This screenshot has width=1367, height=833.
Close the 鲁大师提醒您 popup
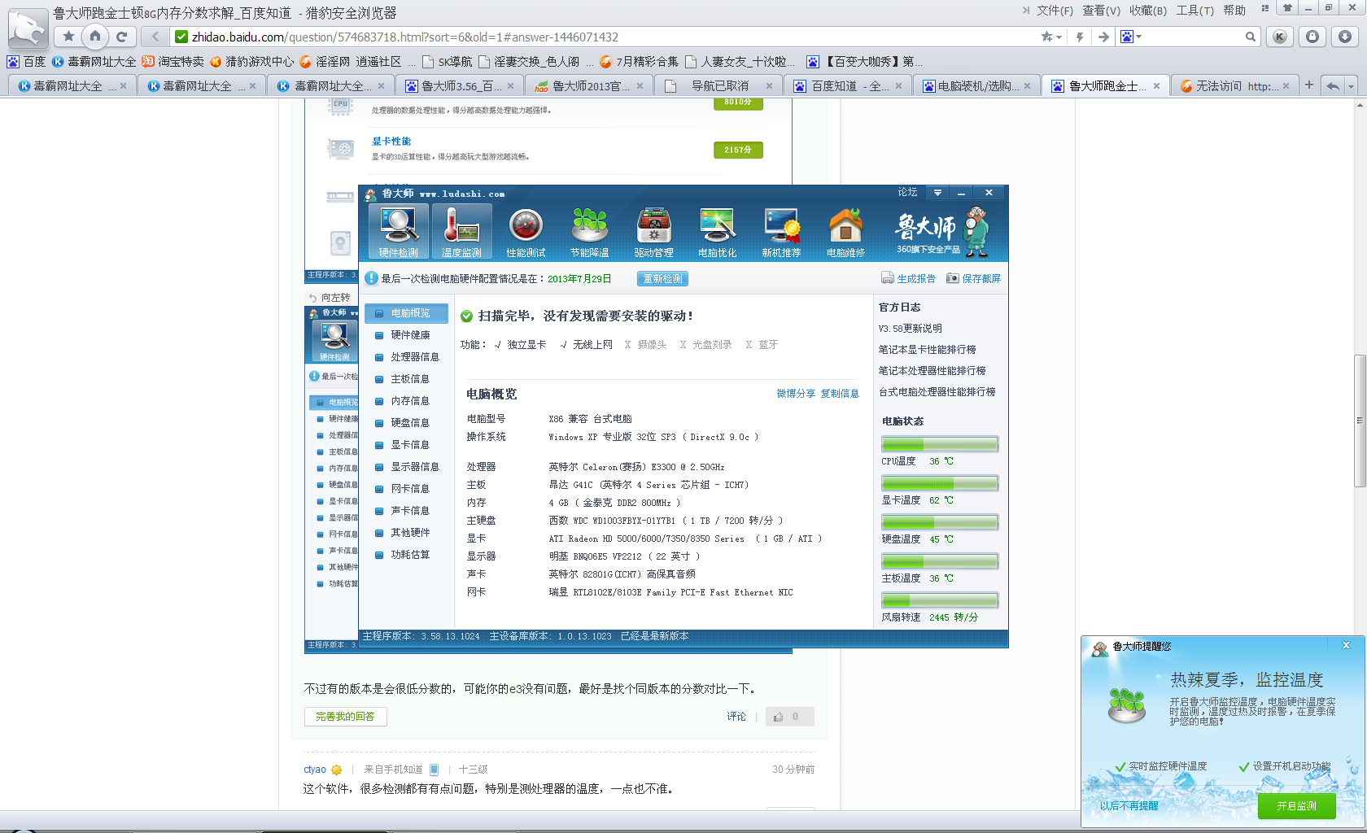[1346, 645]
